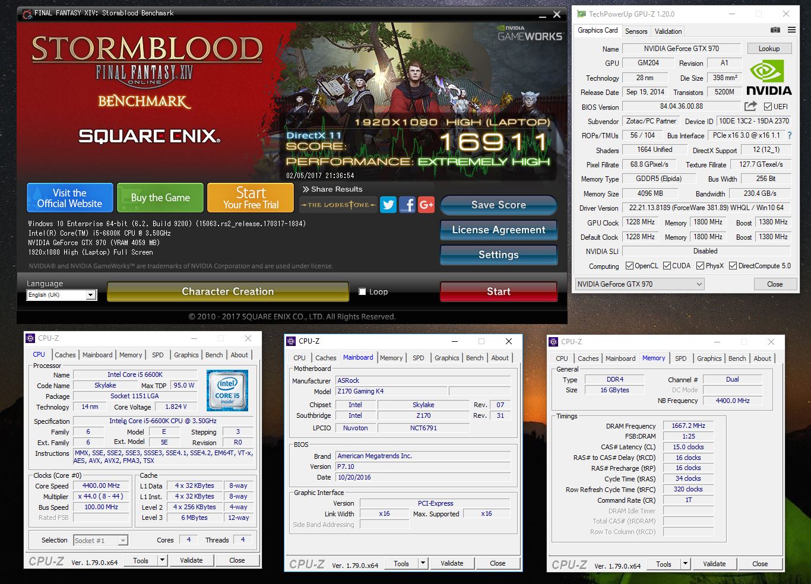The height and width of the screenshot is (584, 811).
Task: Open the Language dropdown set to English (UK)
Action: click(x=61, y=295)
